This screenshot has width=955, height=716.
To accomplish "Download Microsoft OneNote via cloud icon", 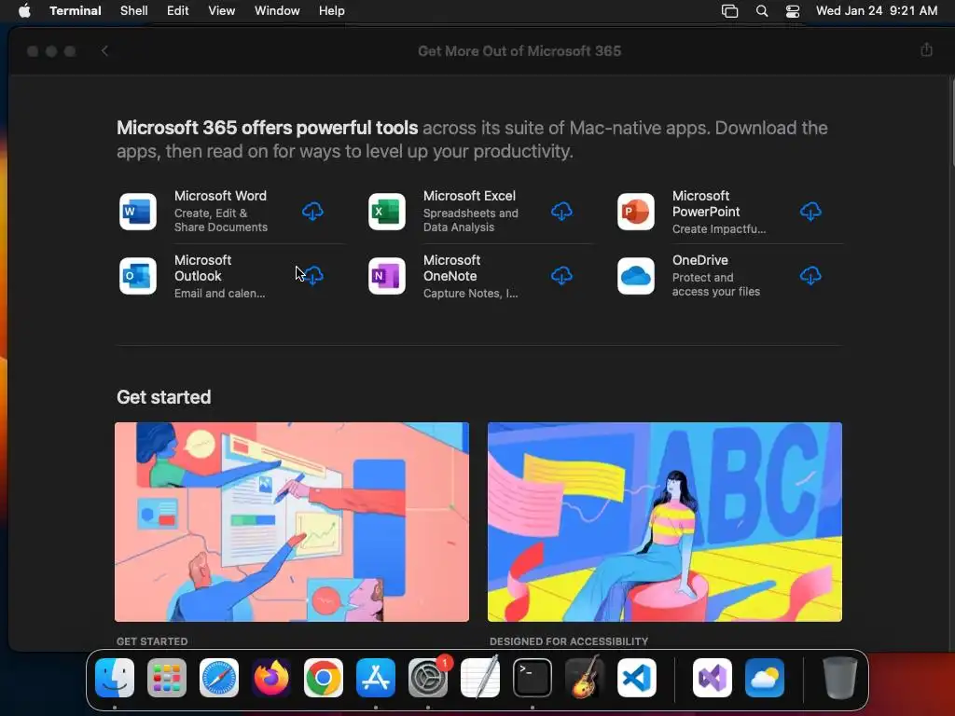I will (561, 276).
